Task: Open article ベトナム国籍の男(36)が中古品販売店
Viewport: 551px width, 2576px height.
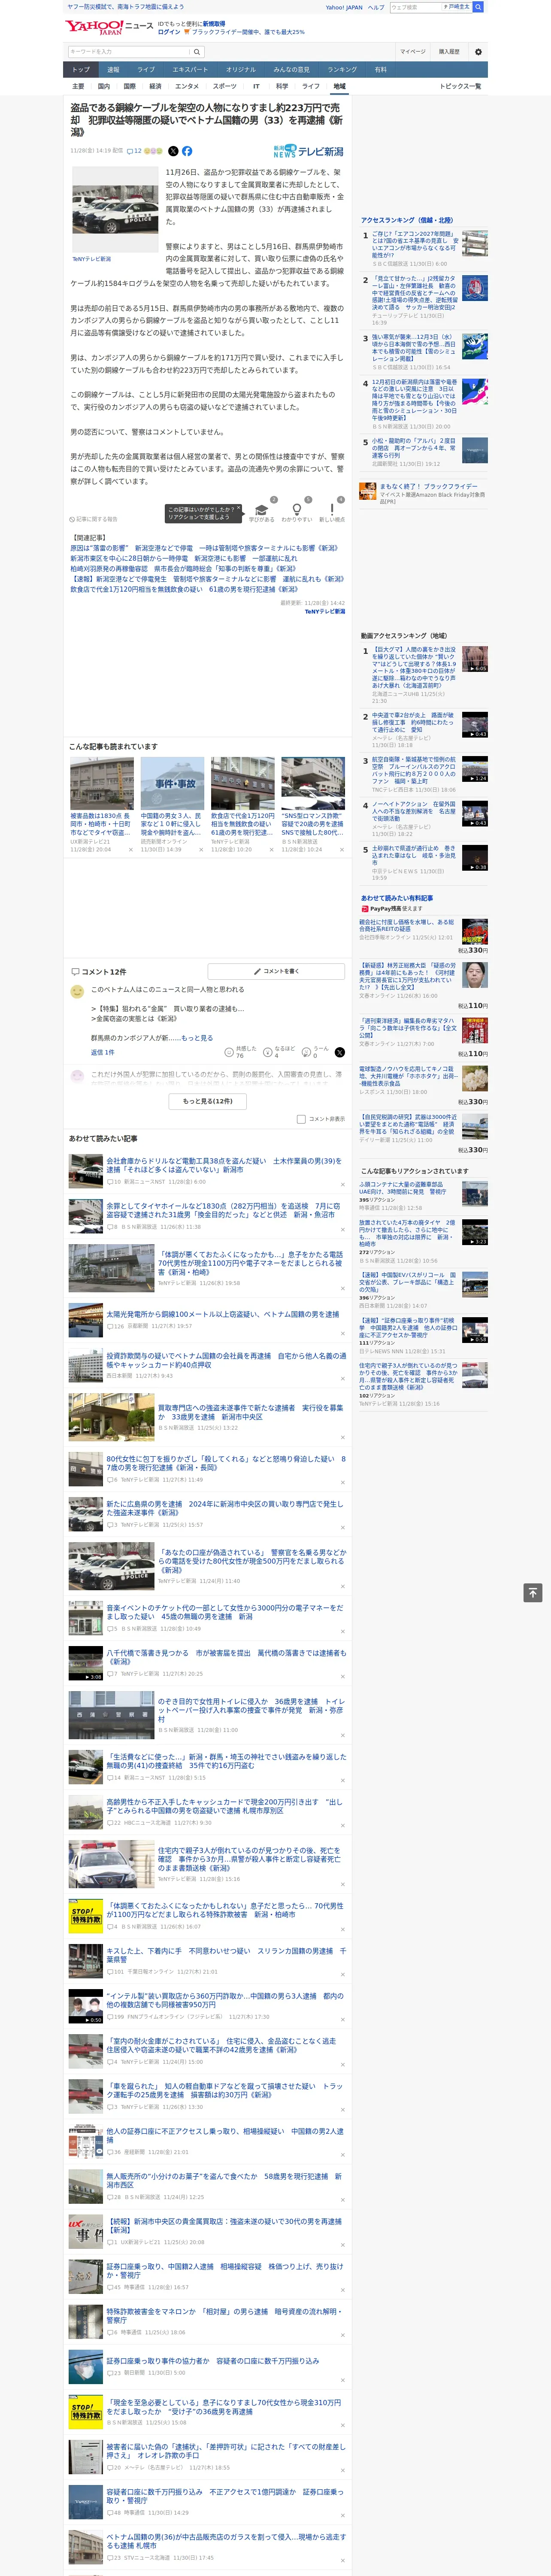Action: (x=226, y=2541)
